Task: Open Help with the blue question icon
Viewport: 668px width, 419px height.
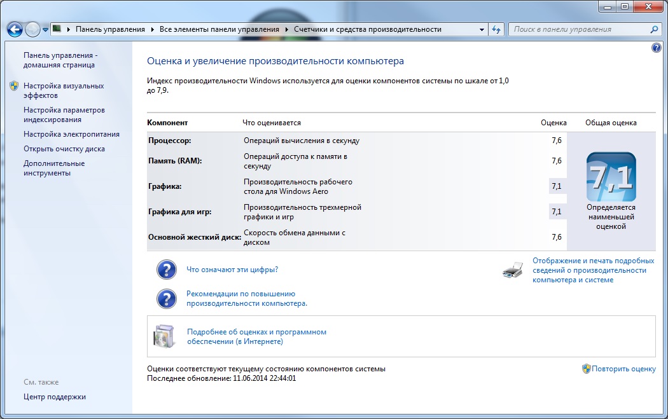Action: (656, 48)
